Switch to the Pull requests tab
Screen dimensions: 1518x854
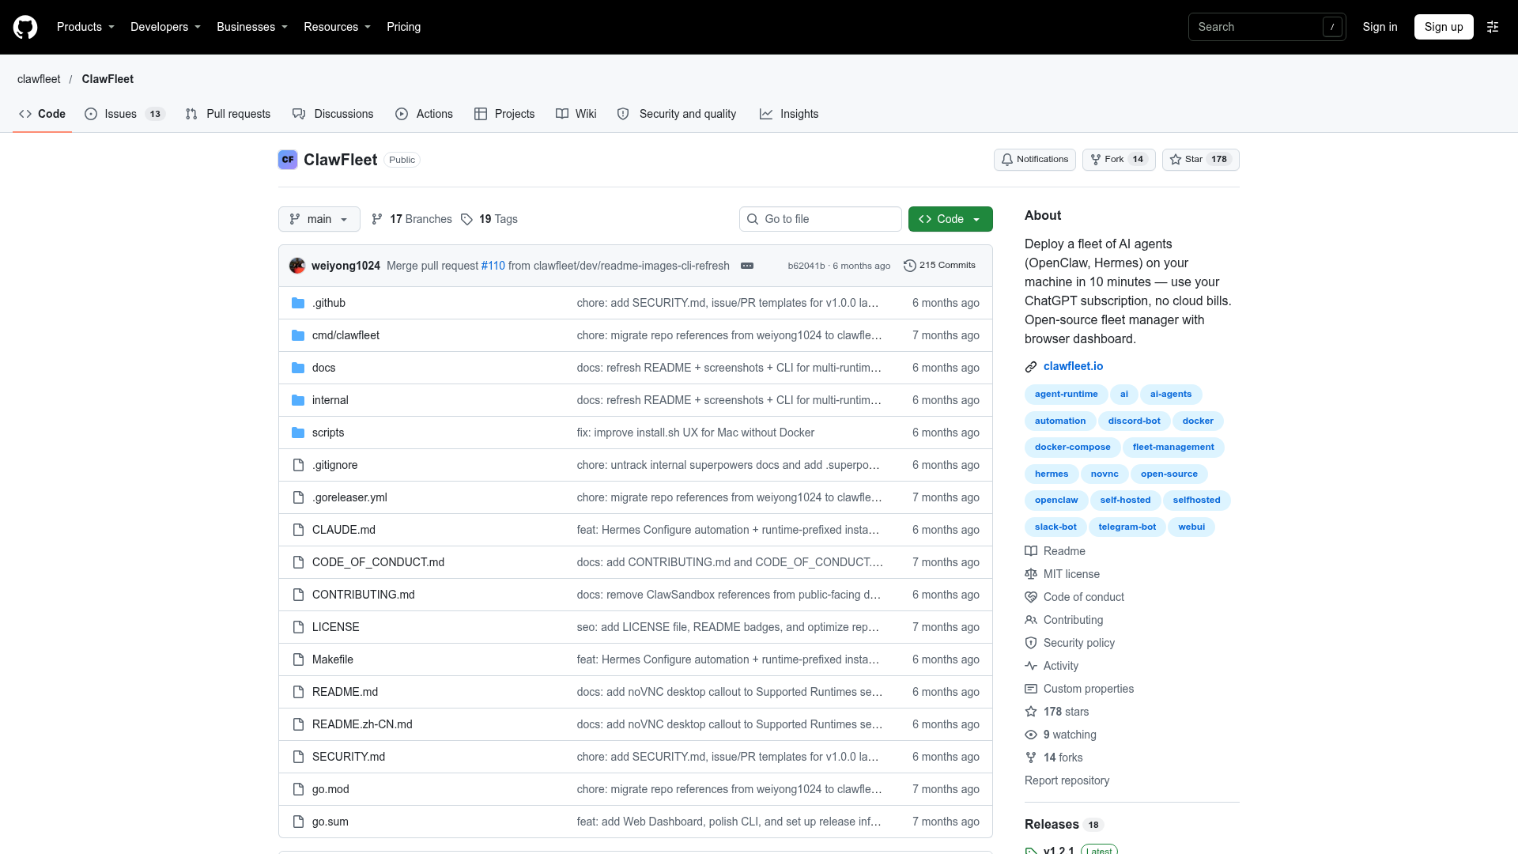pyautogui.click(x=228, y=114)
